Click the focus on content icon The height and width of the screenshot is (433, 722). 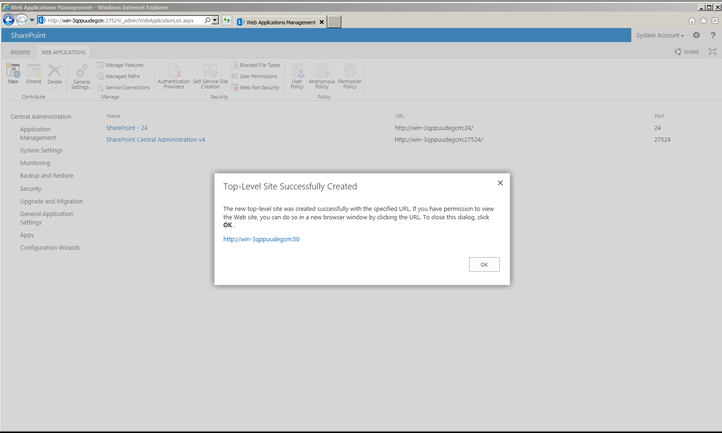click(712, 51)
